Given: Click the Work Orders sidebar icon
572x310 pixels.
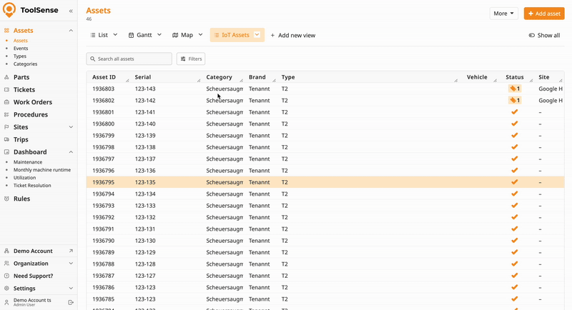Looking at the screenshot, I should click(x=6, y=102).
